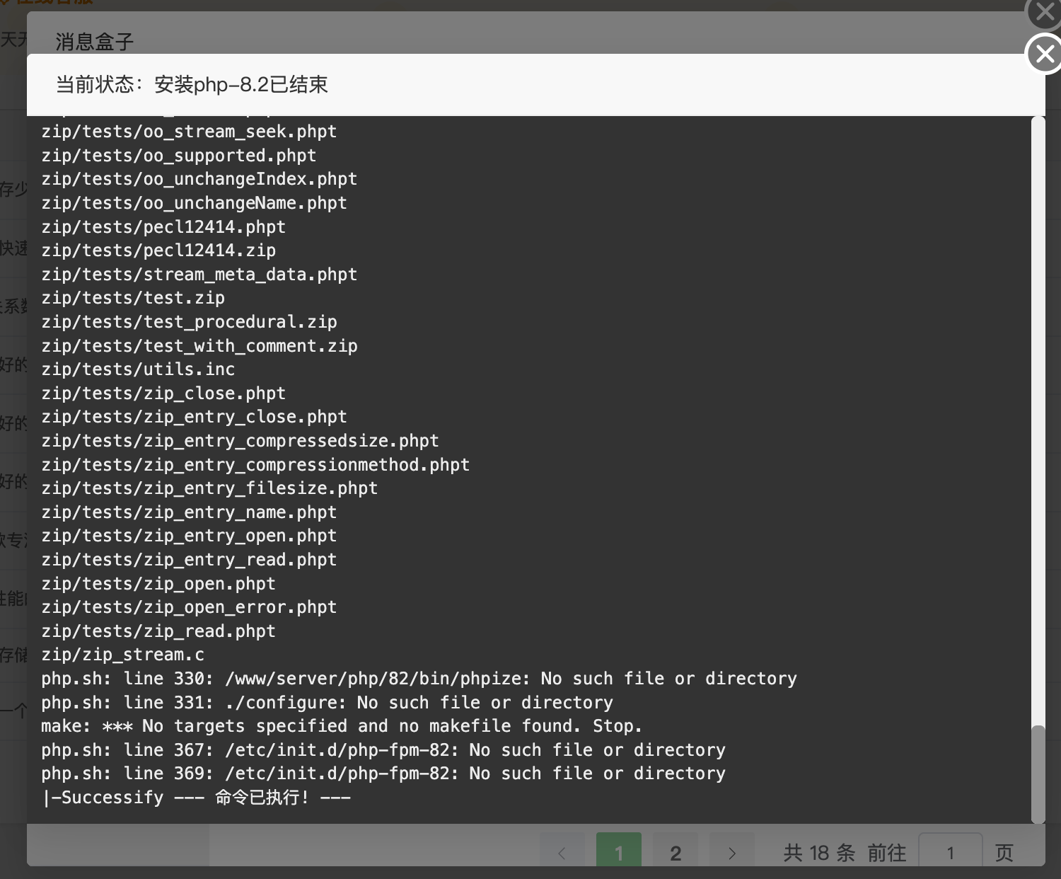Image resolution: width=1061 pixels, height=879 pixels.
Task: Click line zip/tests/zip_read.phpt
Action: [158, 631]
